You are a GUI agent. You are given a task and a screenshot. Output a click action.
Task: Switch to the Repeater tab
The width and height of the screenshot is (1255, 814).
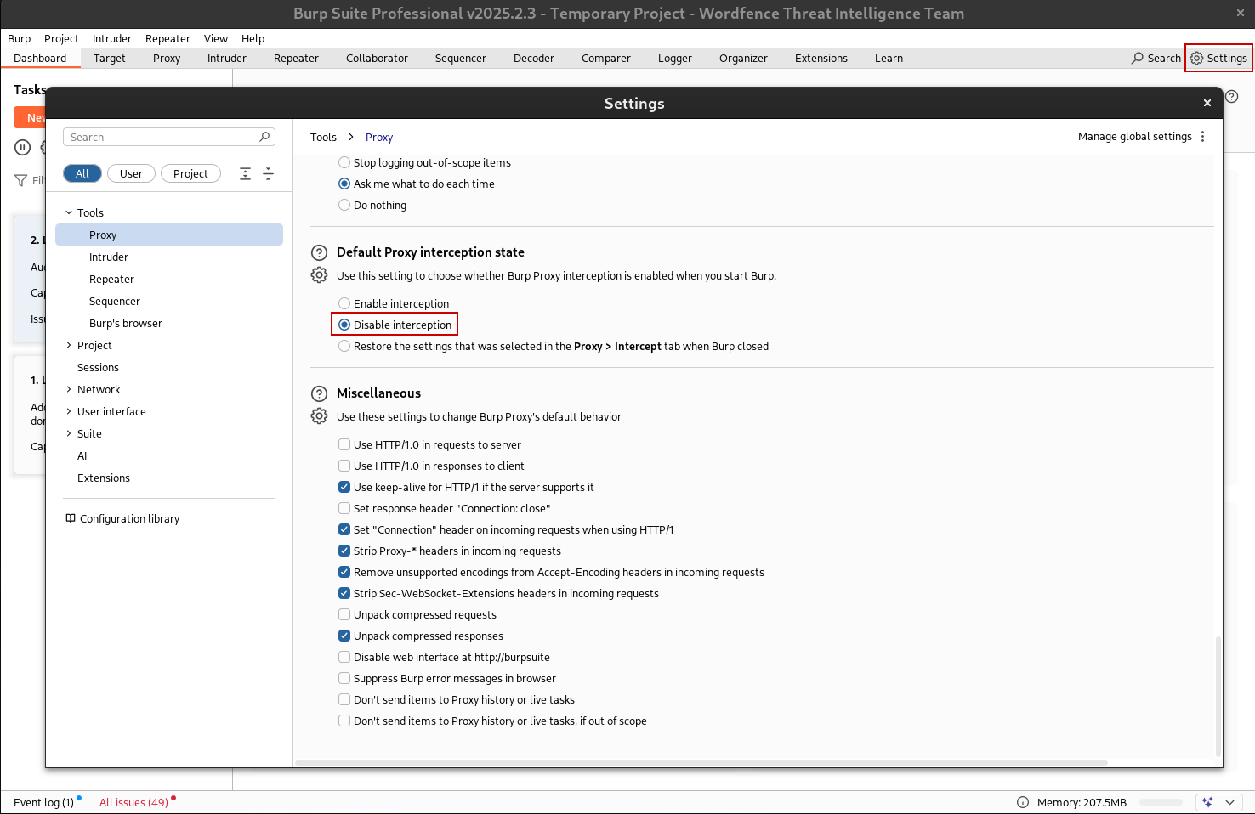click(x=296, y=59)
